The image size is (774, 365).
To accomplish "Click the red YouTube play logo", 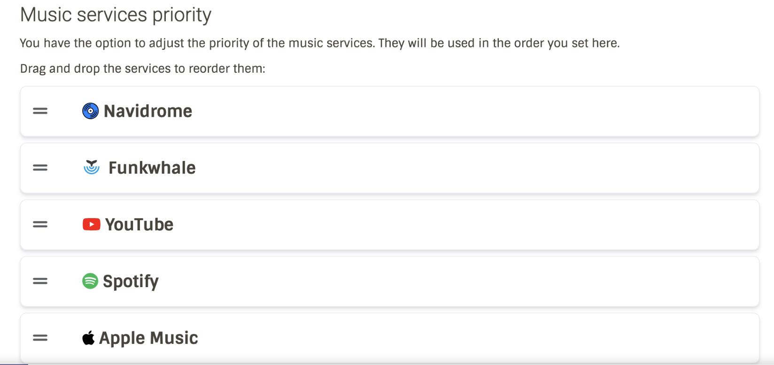I will coord(91,225).
